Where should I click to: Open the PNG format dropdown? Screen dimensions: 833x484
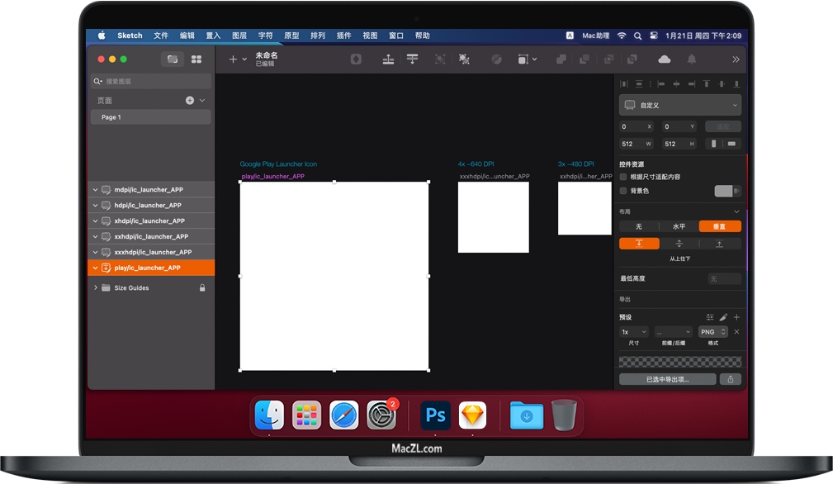713,331
